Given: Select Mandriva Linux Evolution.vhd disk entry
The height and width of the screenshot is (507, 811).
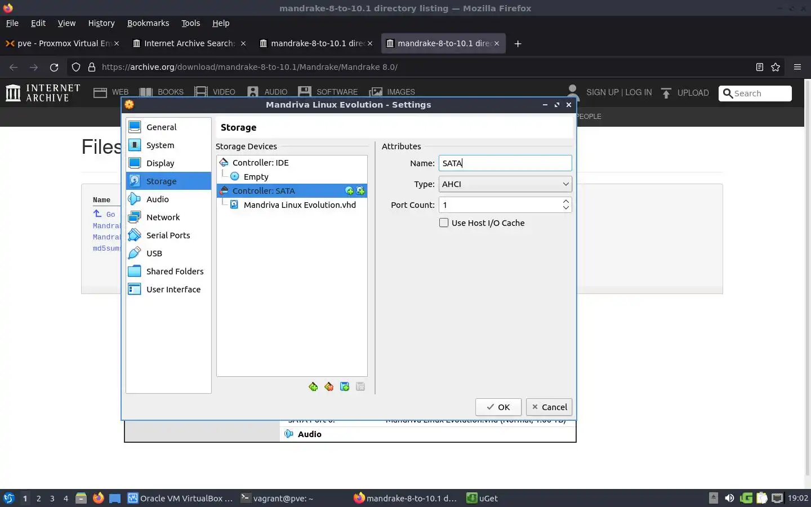Looking at the screenshot, I should (292, 205).
